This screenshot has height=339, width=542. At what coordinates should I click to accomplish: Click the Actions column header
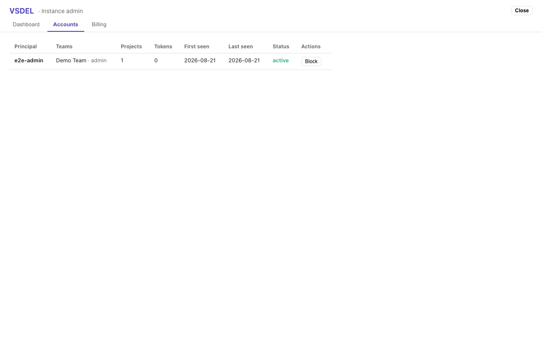[311, 47]
